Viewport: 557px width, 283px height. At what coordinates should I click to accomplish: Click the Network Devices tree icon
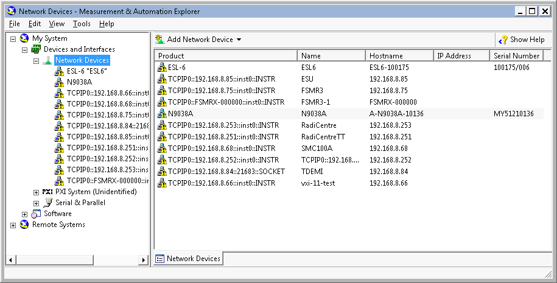tap(47, 60)
